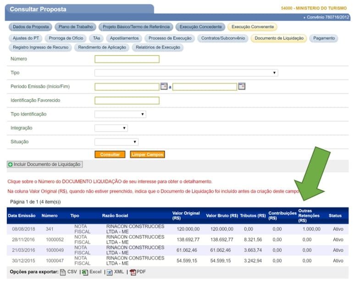Click the Valor Bruto (R$) column header
This screenshot has height=282, width=355.
pyautogui.click(x=222, y=216)
